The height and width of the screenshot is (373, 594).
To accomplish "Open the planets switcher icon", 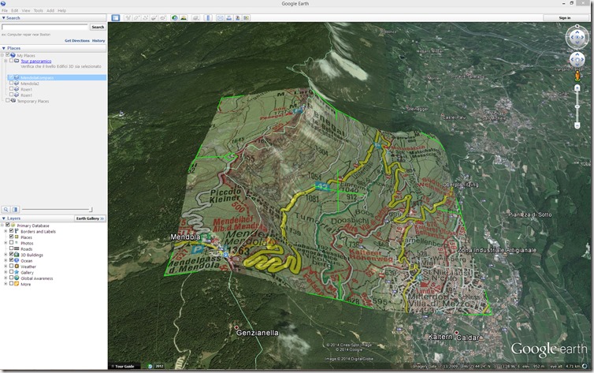I will pyautogui.click(x=196, y=18).
